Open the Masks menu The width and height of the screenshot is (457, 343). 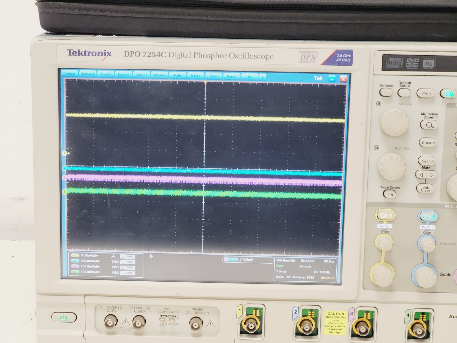tap(195, 75)
